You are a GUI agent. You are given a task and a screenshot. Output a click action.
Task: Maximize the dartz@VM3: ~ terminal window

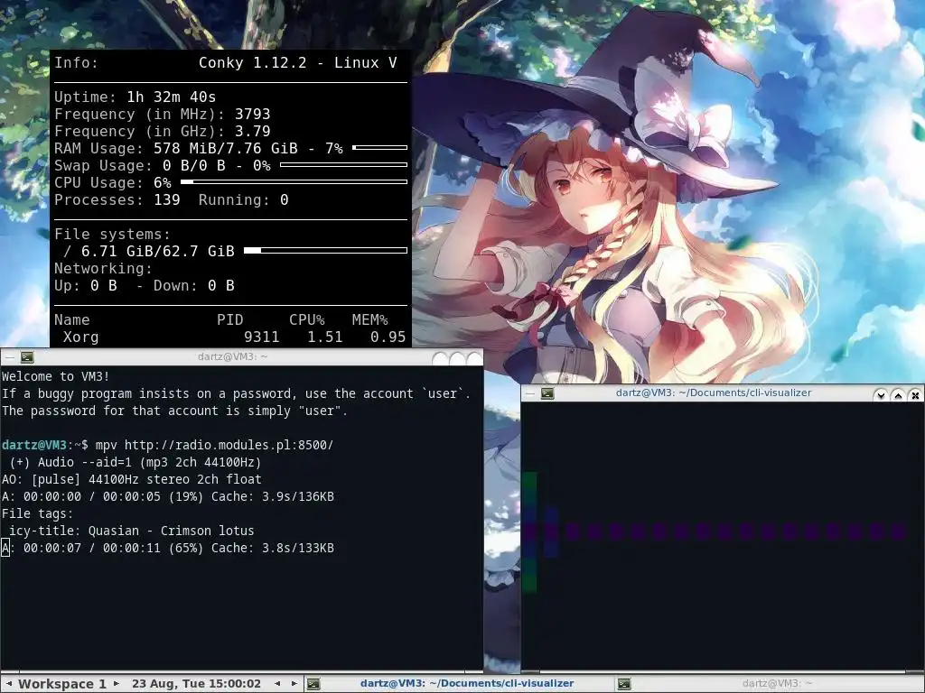457,358
